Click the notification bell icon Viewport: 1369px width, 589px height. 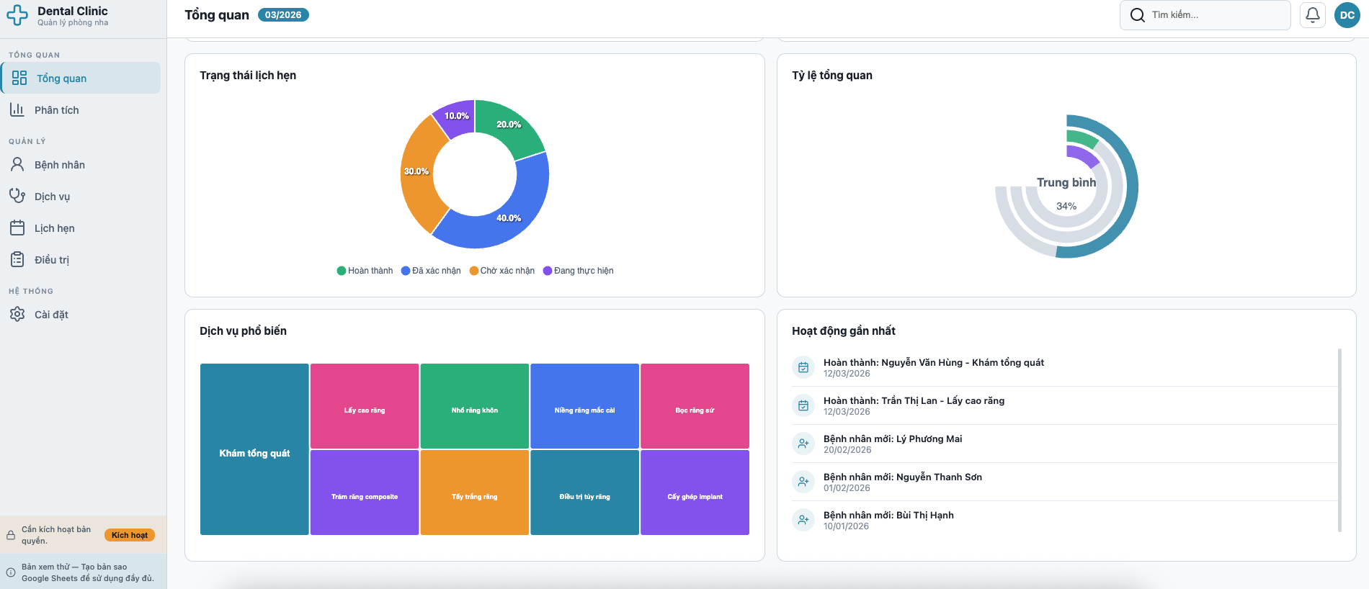(x=1312, y=15)
